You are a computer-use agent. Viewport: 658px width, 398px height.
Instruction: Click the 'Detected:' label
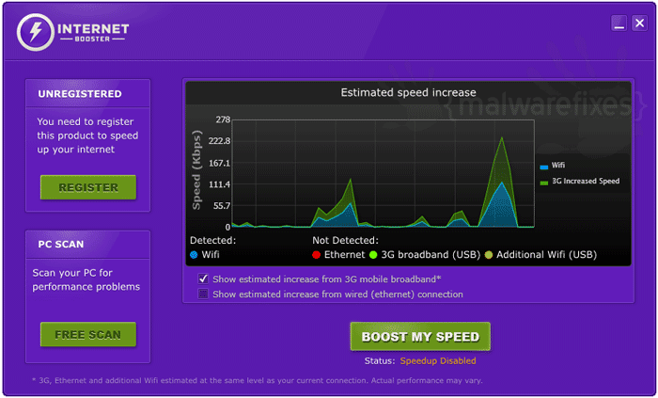(x=212, y=241)
